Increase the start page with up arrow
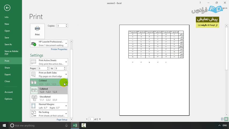The width and height of the screenshot is (229, 129). tap(48, 67)
